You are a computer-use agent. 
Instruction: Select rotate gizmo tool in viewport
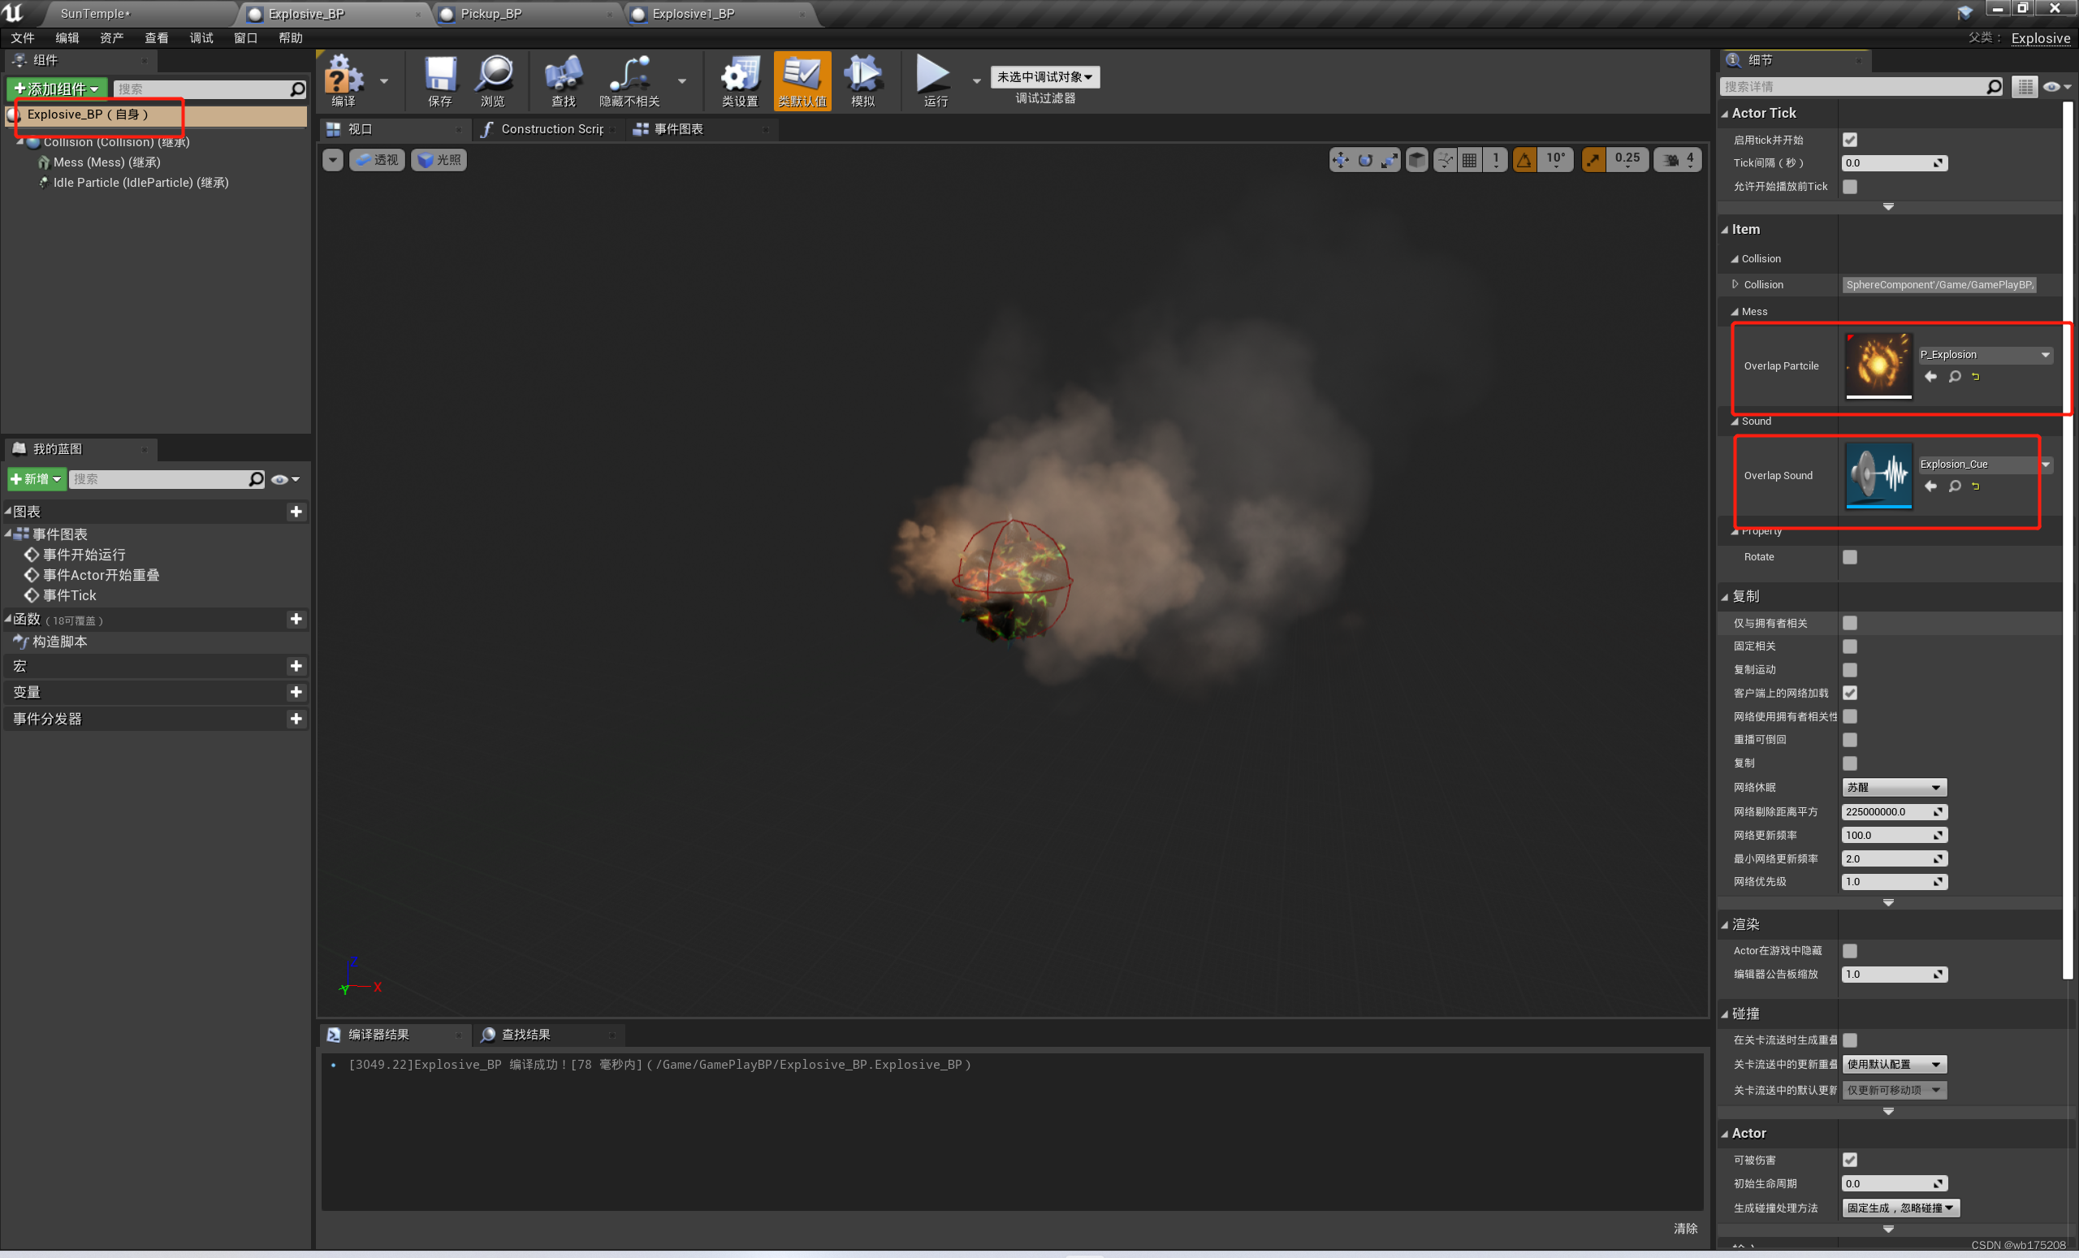point(1364,159)
